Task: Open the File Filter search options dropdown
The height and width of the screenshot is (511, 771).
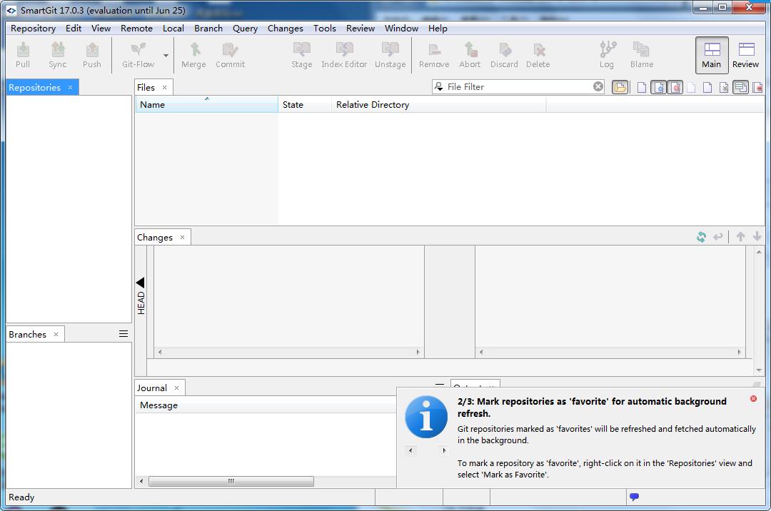Action: pyautogui.click(x=438, y=87)
